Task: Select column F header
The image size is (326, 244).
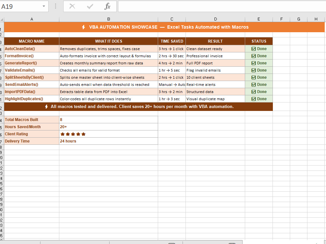Action: pyautogui.click(x=281, y=19)
